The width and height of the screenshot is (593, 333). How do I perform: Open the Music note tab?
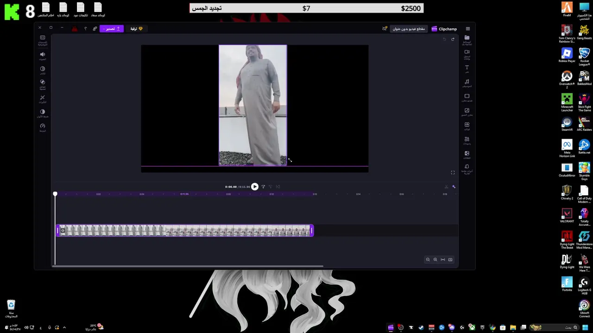(x=467, y=83)
